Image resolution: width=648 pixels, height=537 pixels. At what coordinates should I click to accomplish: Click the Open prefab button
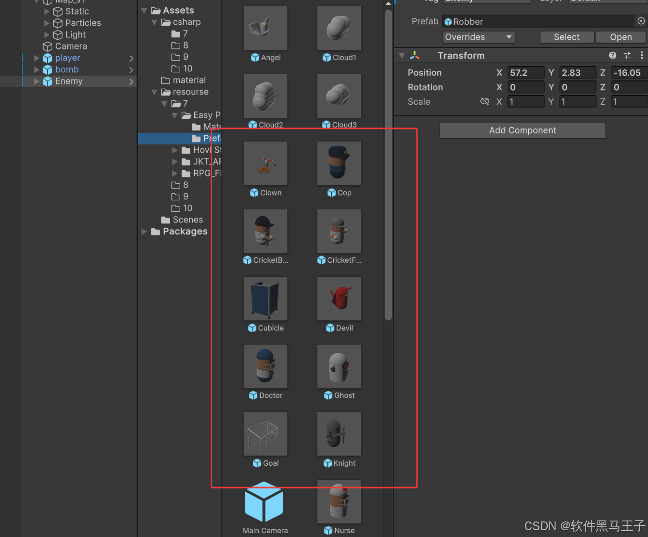(x=621, y=37)
